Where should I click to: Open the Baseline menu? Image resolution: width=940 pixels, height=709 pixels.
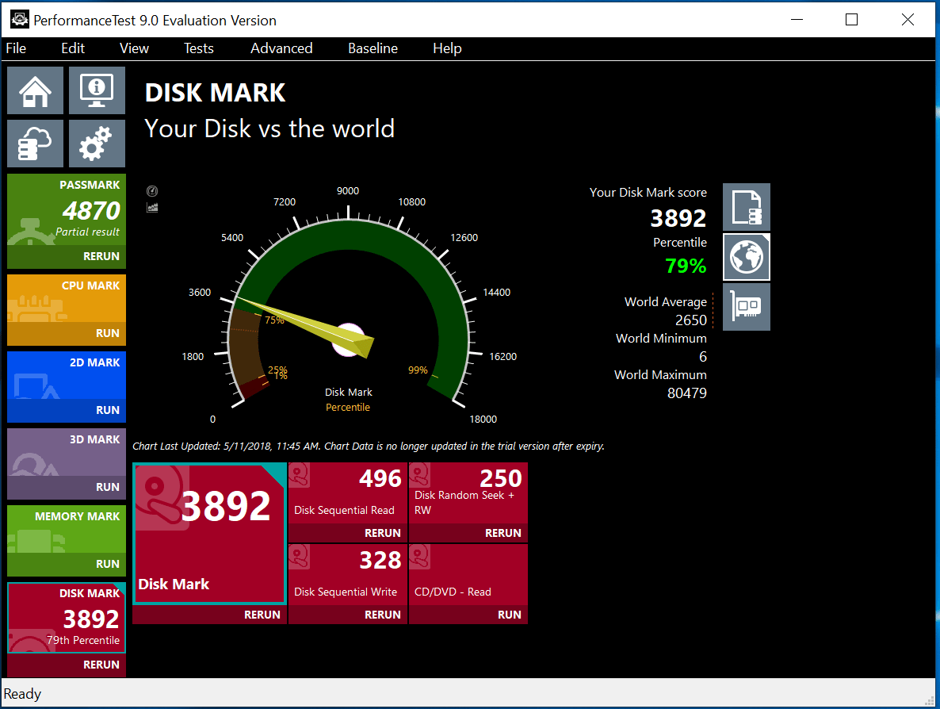coord(373,48)
